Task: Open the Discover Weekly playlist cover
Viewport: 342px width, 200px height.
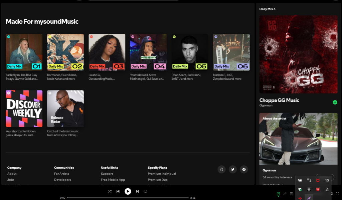Action: 24,109
